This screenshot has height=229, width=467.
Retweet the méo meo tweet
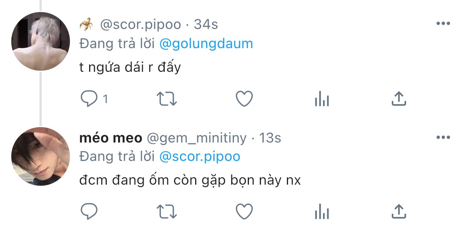pyautogui.click(x=167, y=212)
